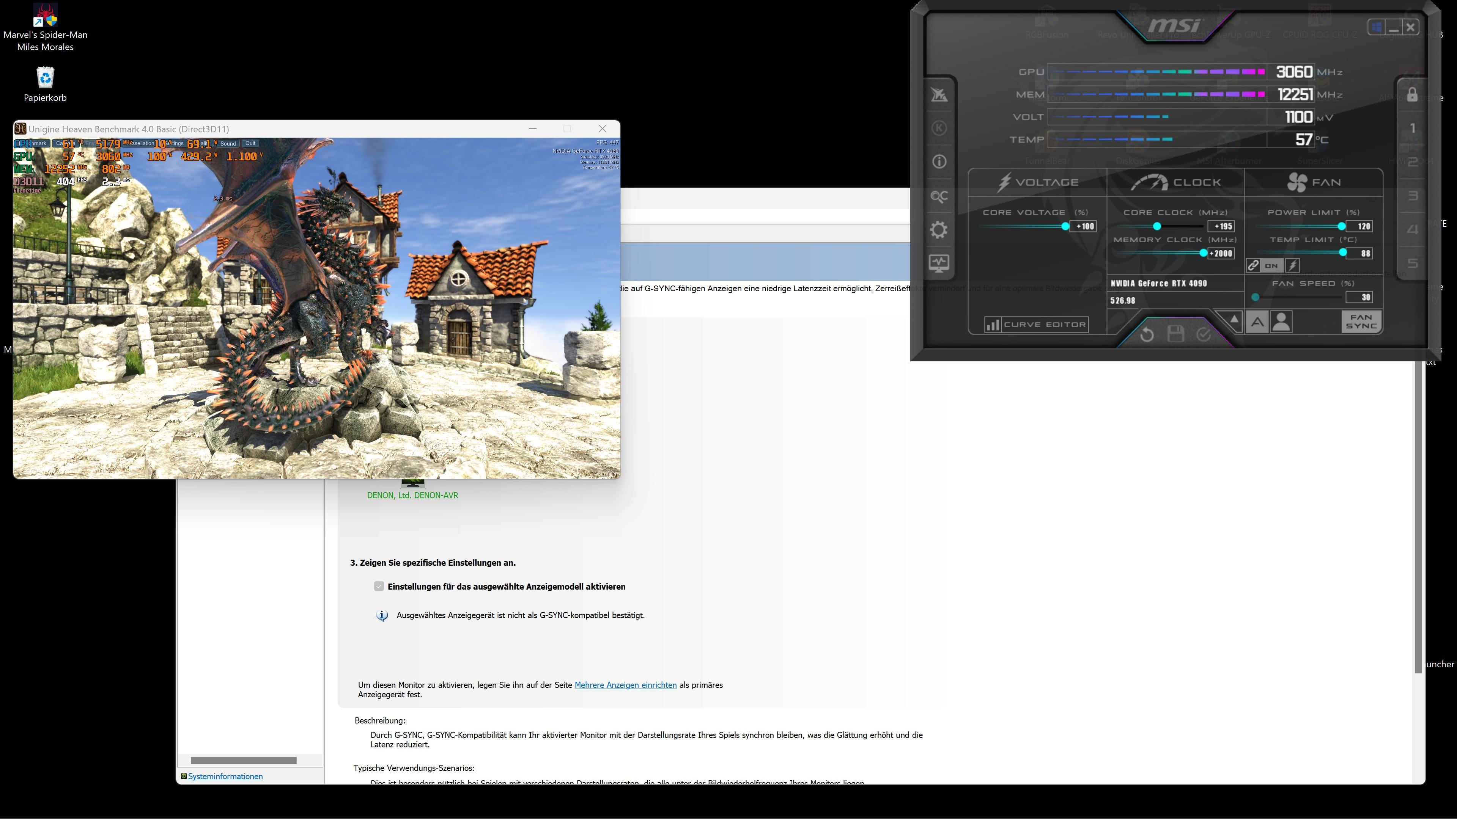Click the MEM '12251' MHz readout

click(1295, 94)
